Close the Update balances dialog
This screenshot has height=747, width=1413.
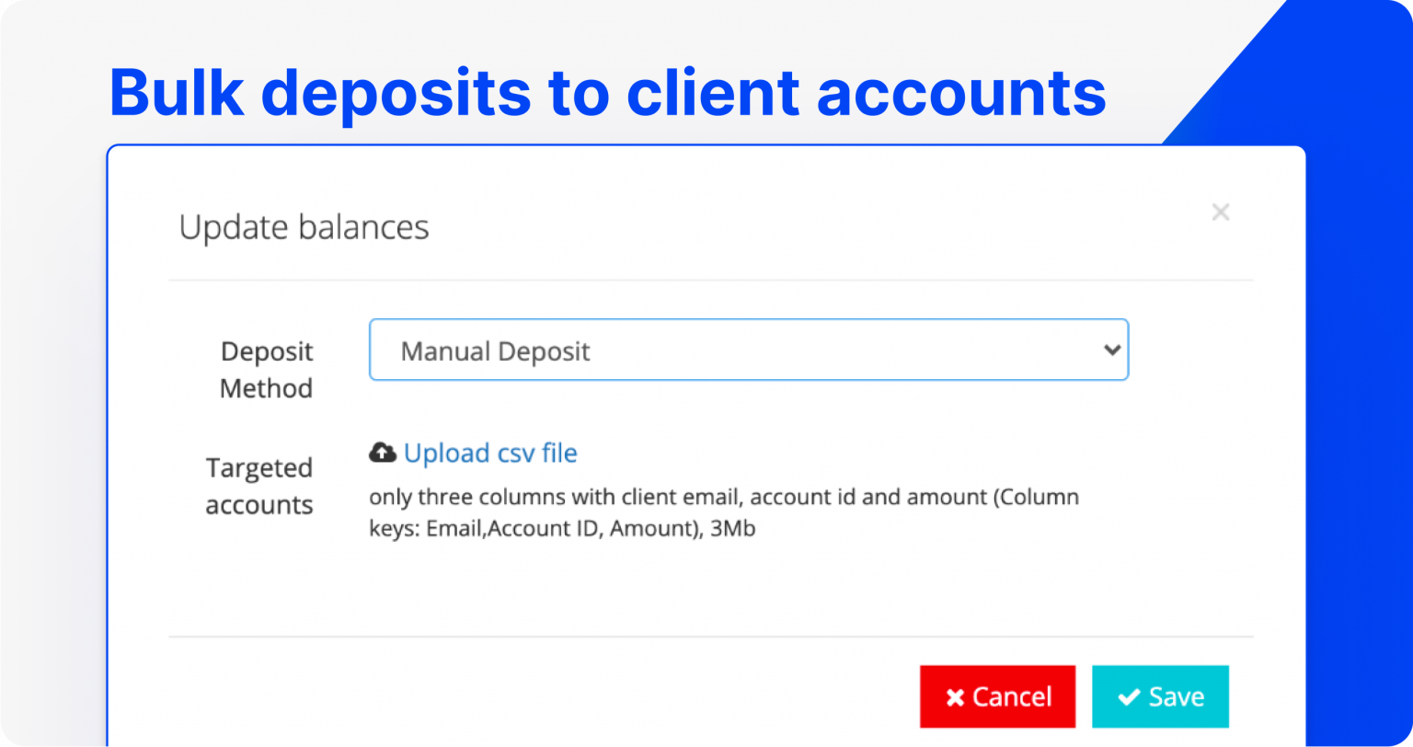click(1220, 213)
